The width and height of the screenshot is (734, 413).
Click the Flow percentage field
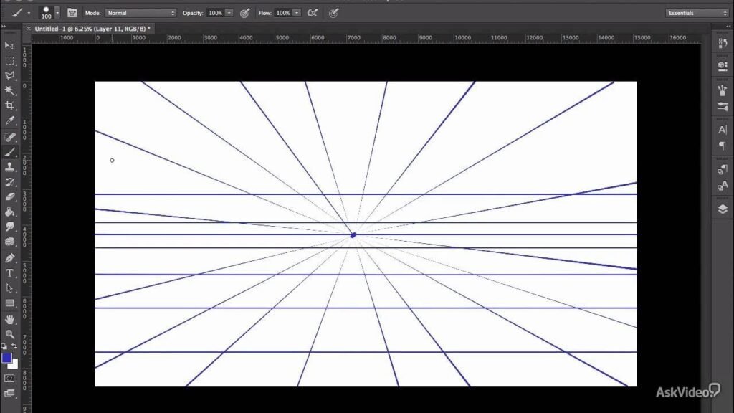pyautogui.click(x=282, y=13)
